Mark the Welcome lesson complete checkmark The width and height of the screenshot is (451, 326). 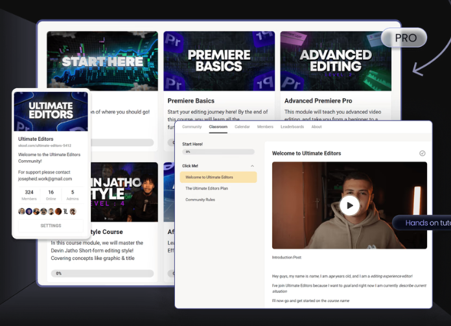click(x=422, y=154)
